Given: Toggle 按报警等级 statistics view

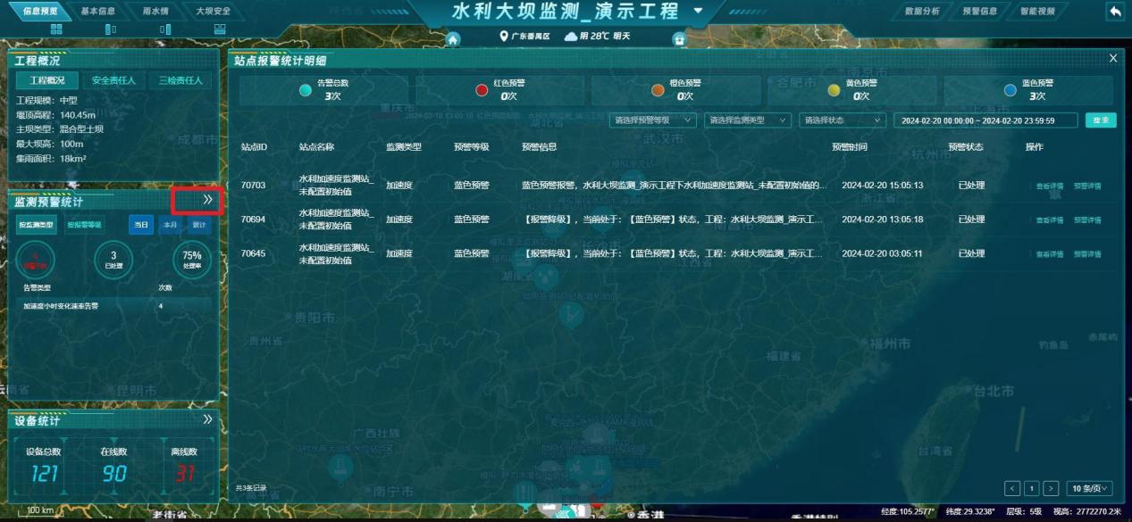Looking at the screenshot, I should [84, 225].
